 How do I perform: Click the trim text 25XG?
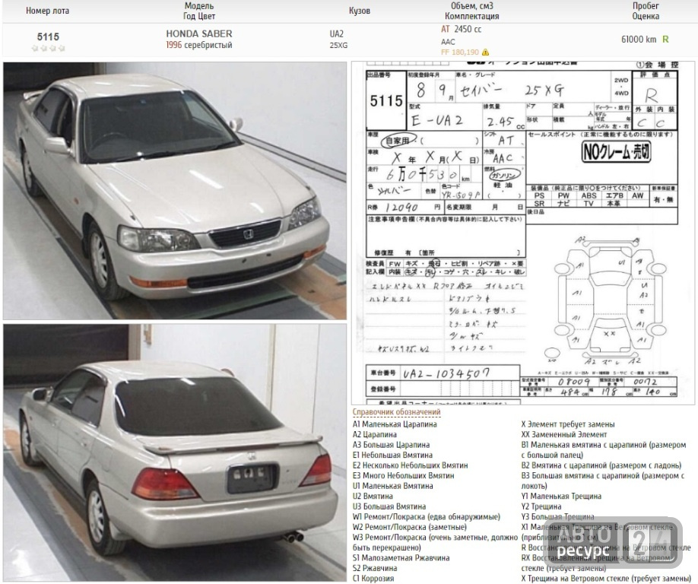point(338,45)
